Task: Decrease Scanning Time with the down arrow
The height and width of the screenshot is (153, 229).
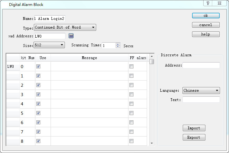Action: pos(118,47)
